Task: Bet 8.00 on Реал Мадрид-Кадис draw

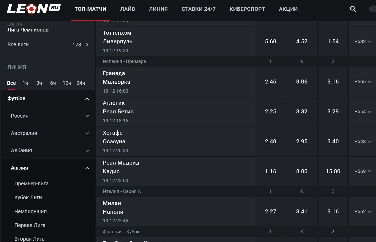Action: pos(302,171)
